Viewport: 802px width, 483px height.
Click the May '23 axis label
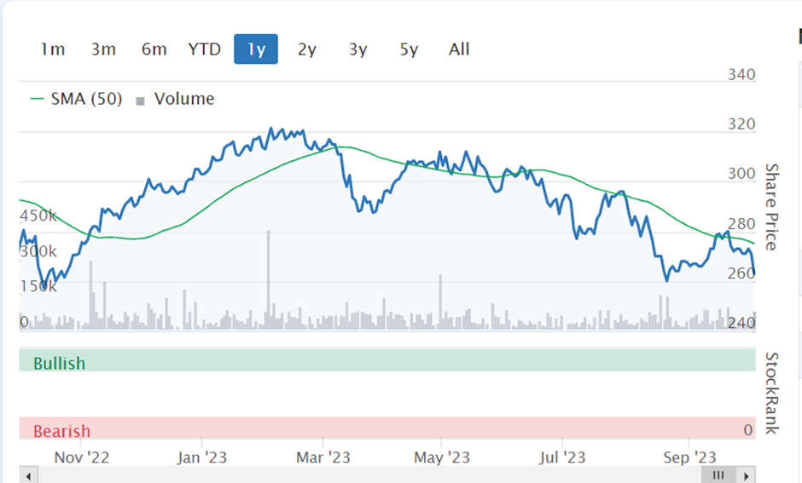click(442, 457)
